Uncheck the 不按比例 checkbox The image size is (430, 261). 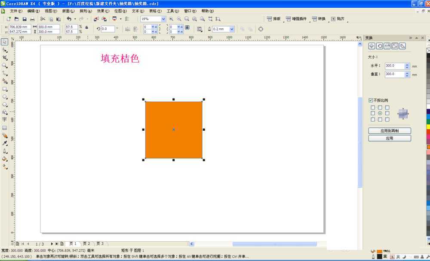(x=371, y=99)
